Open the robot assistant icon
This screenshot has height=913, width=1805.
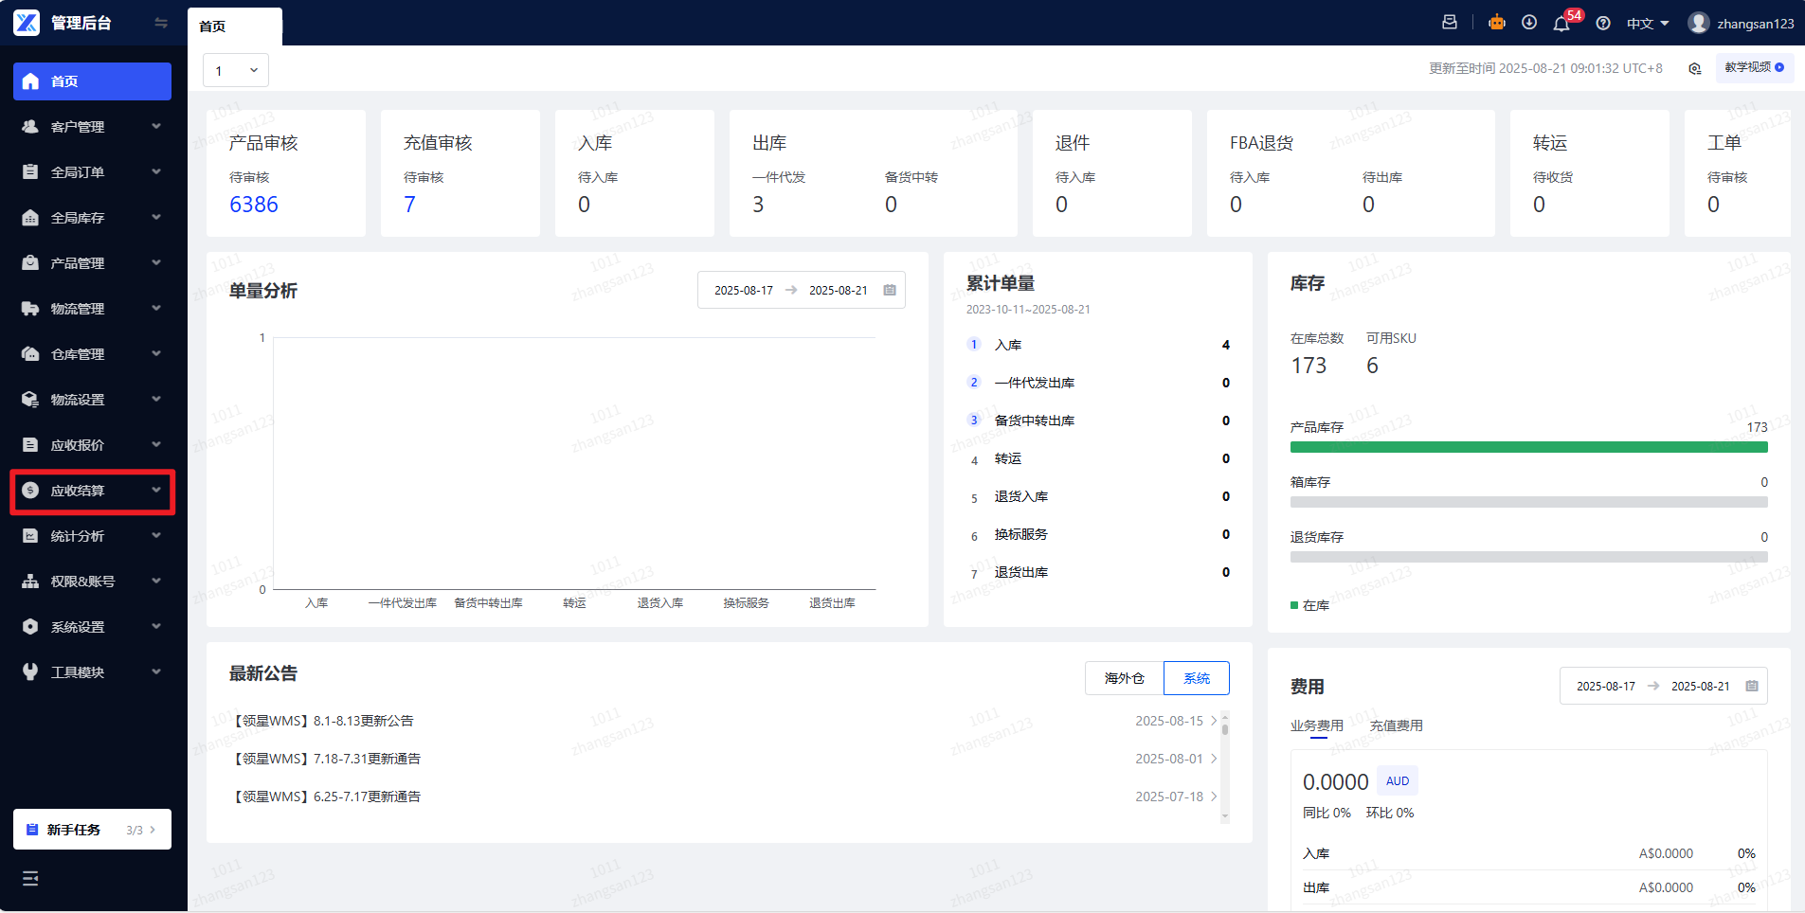(x=1497, y=23)
